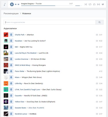Download Sweater Beats – Altar
This screenshot has height=117, width=108.
click(x=11, y=108)
